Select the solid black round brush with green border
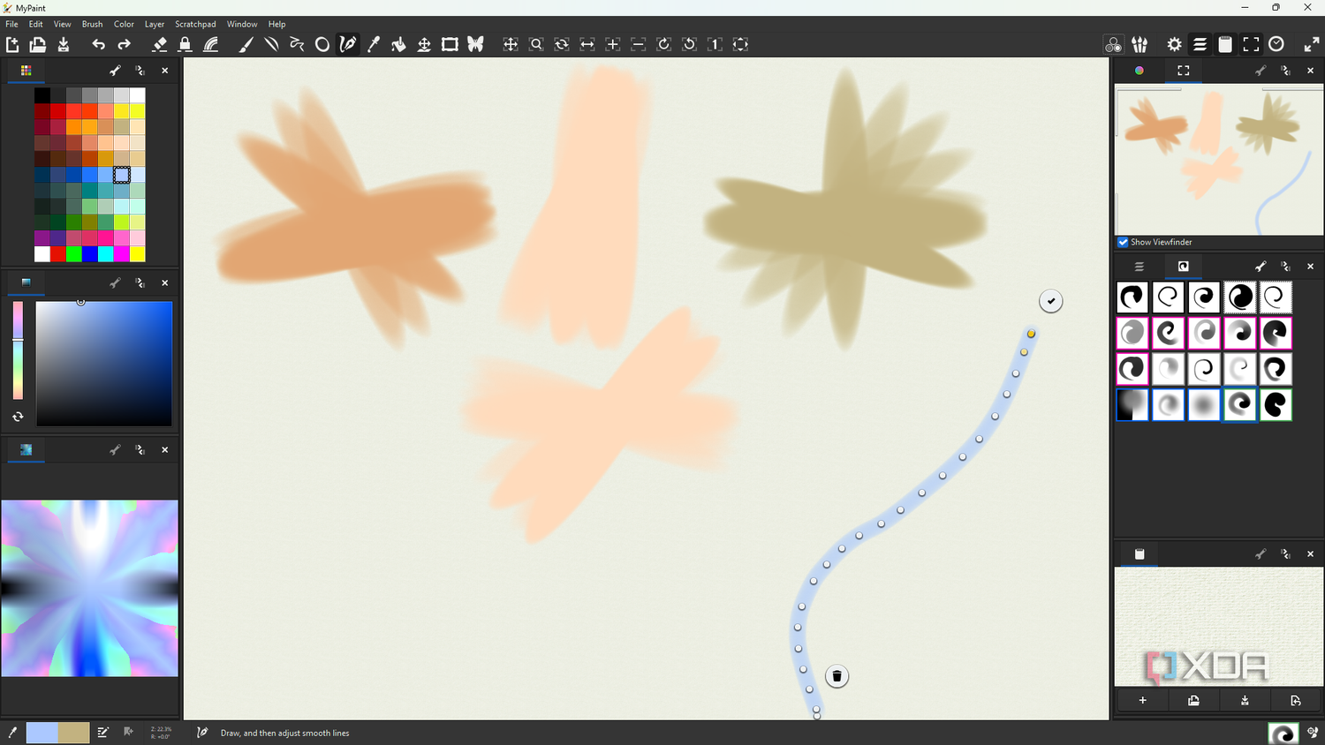The image size is (1325, 745). click(1276, 405)
